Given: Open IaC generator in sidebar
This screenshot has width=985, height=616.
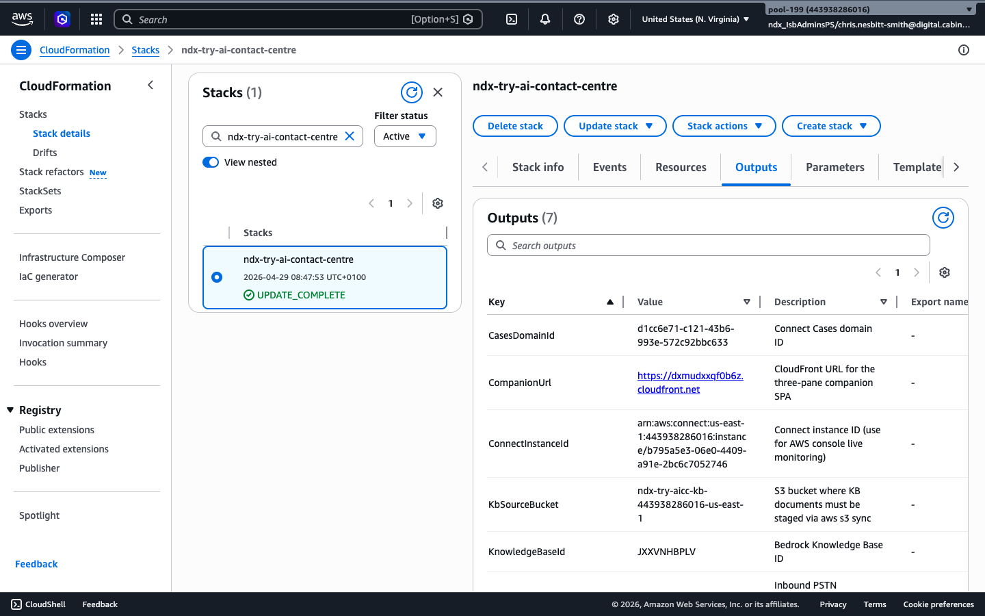Looking at the screenshot, I should 49,277.
